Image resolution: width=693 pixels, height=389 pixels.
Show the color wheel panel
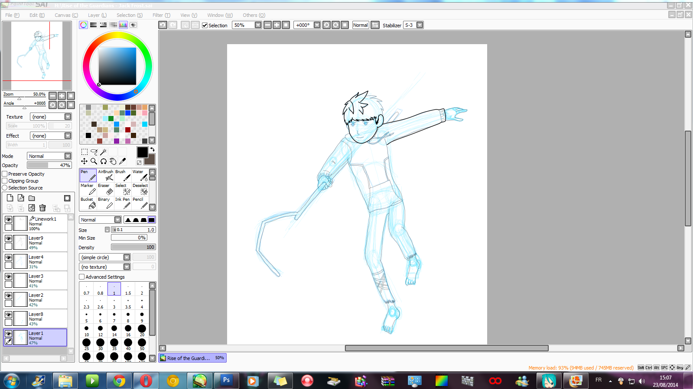click(x=83, y=25)
